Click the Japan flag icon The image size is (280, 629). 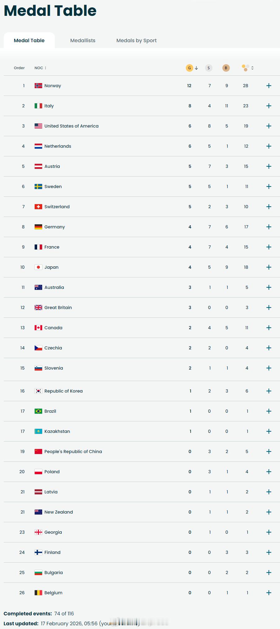(x=38, y=267)
